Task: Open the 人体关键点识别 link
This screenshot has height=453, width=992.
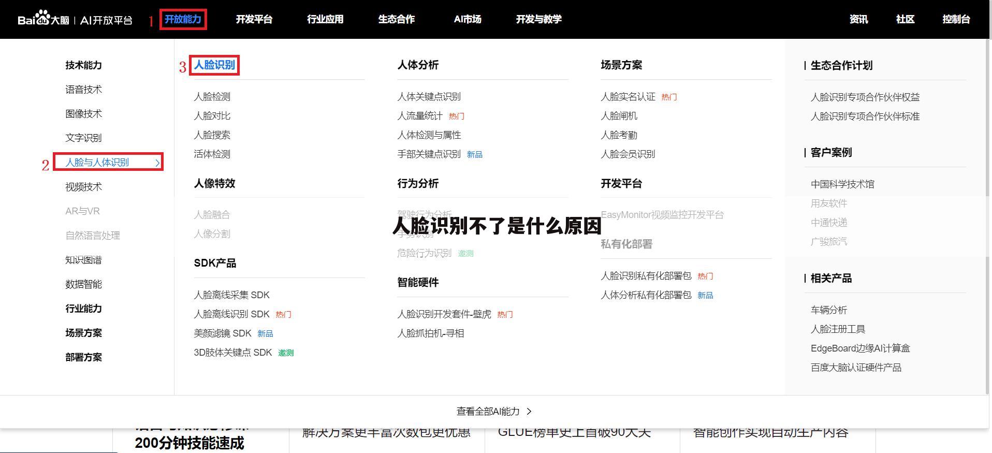Action: click(x=429, y=97)
